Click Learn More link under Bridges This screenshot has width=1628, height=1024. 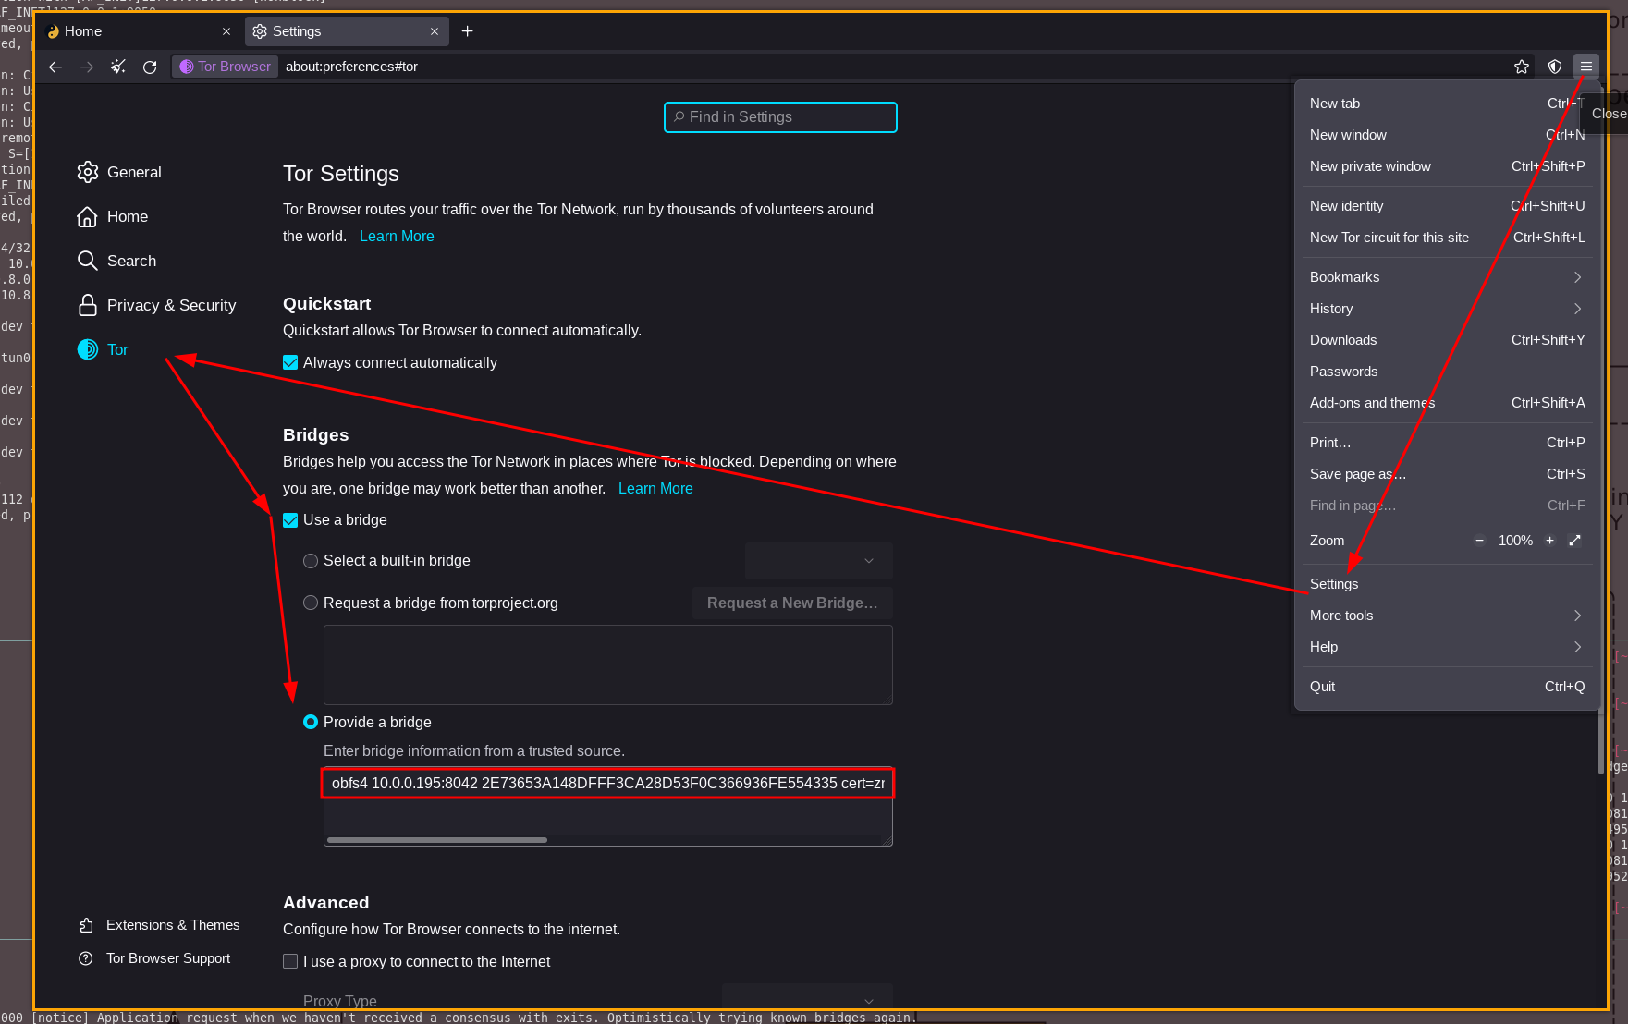[x=655, y=488]
